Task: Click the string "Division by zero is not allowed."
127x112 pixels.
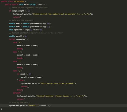Action: click(57, 84)
